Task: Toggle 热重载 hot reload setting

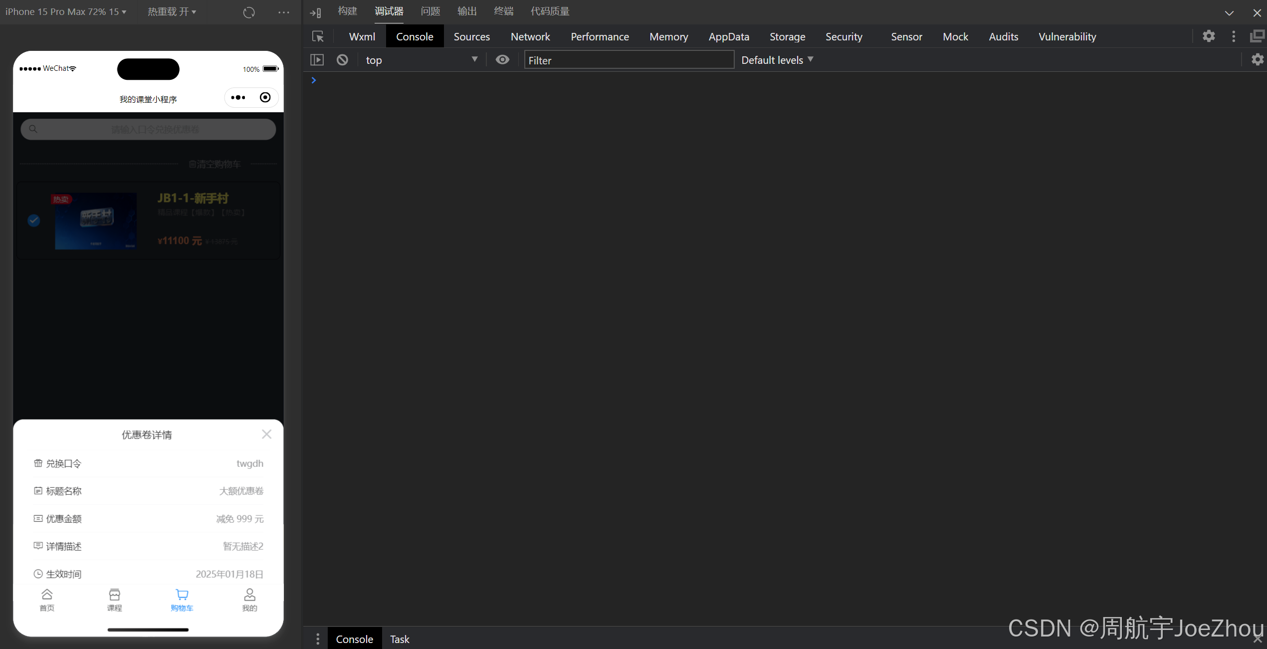Action: click(x=172, y=12)
